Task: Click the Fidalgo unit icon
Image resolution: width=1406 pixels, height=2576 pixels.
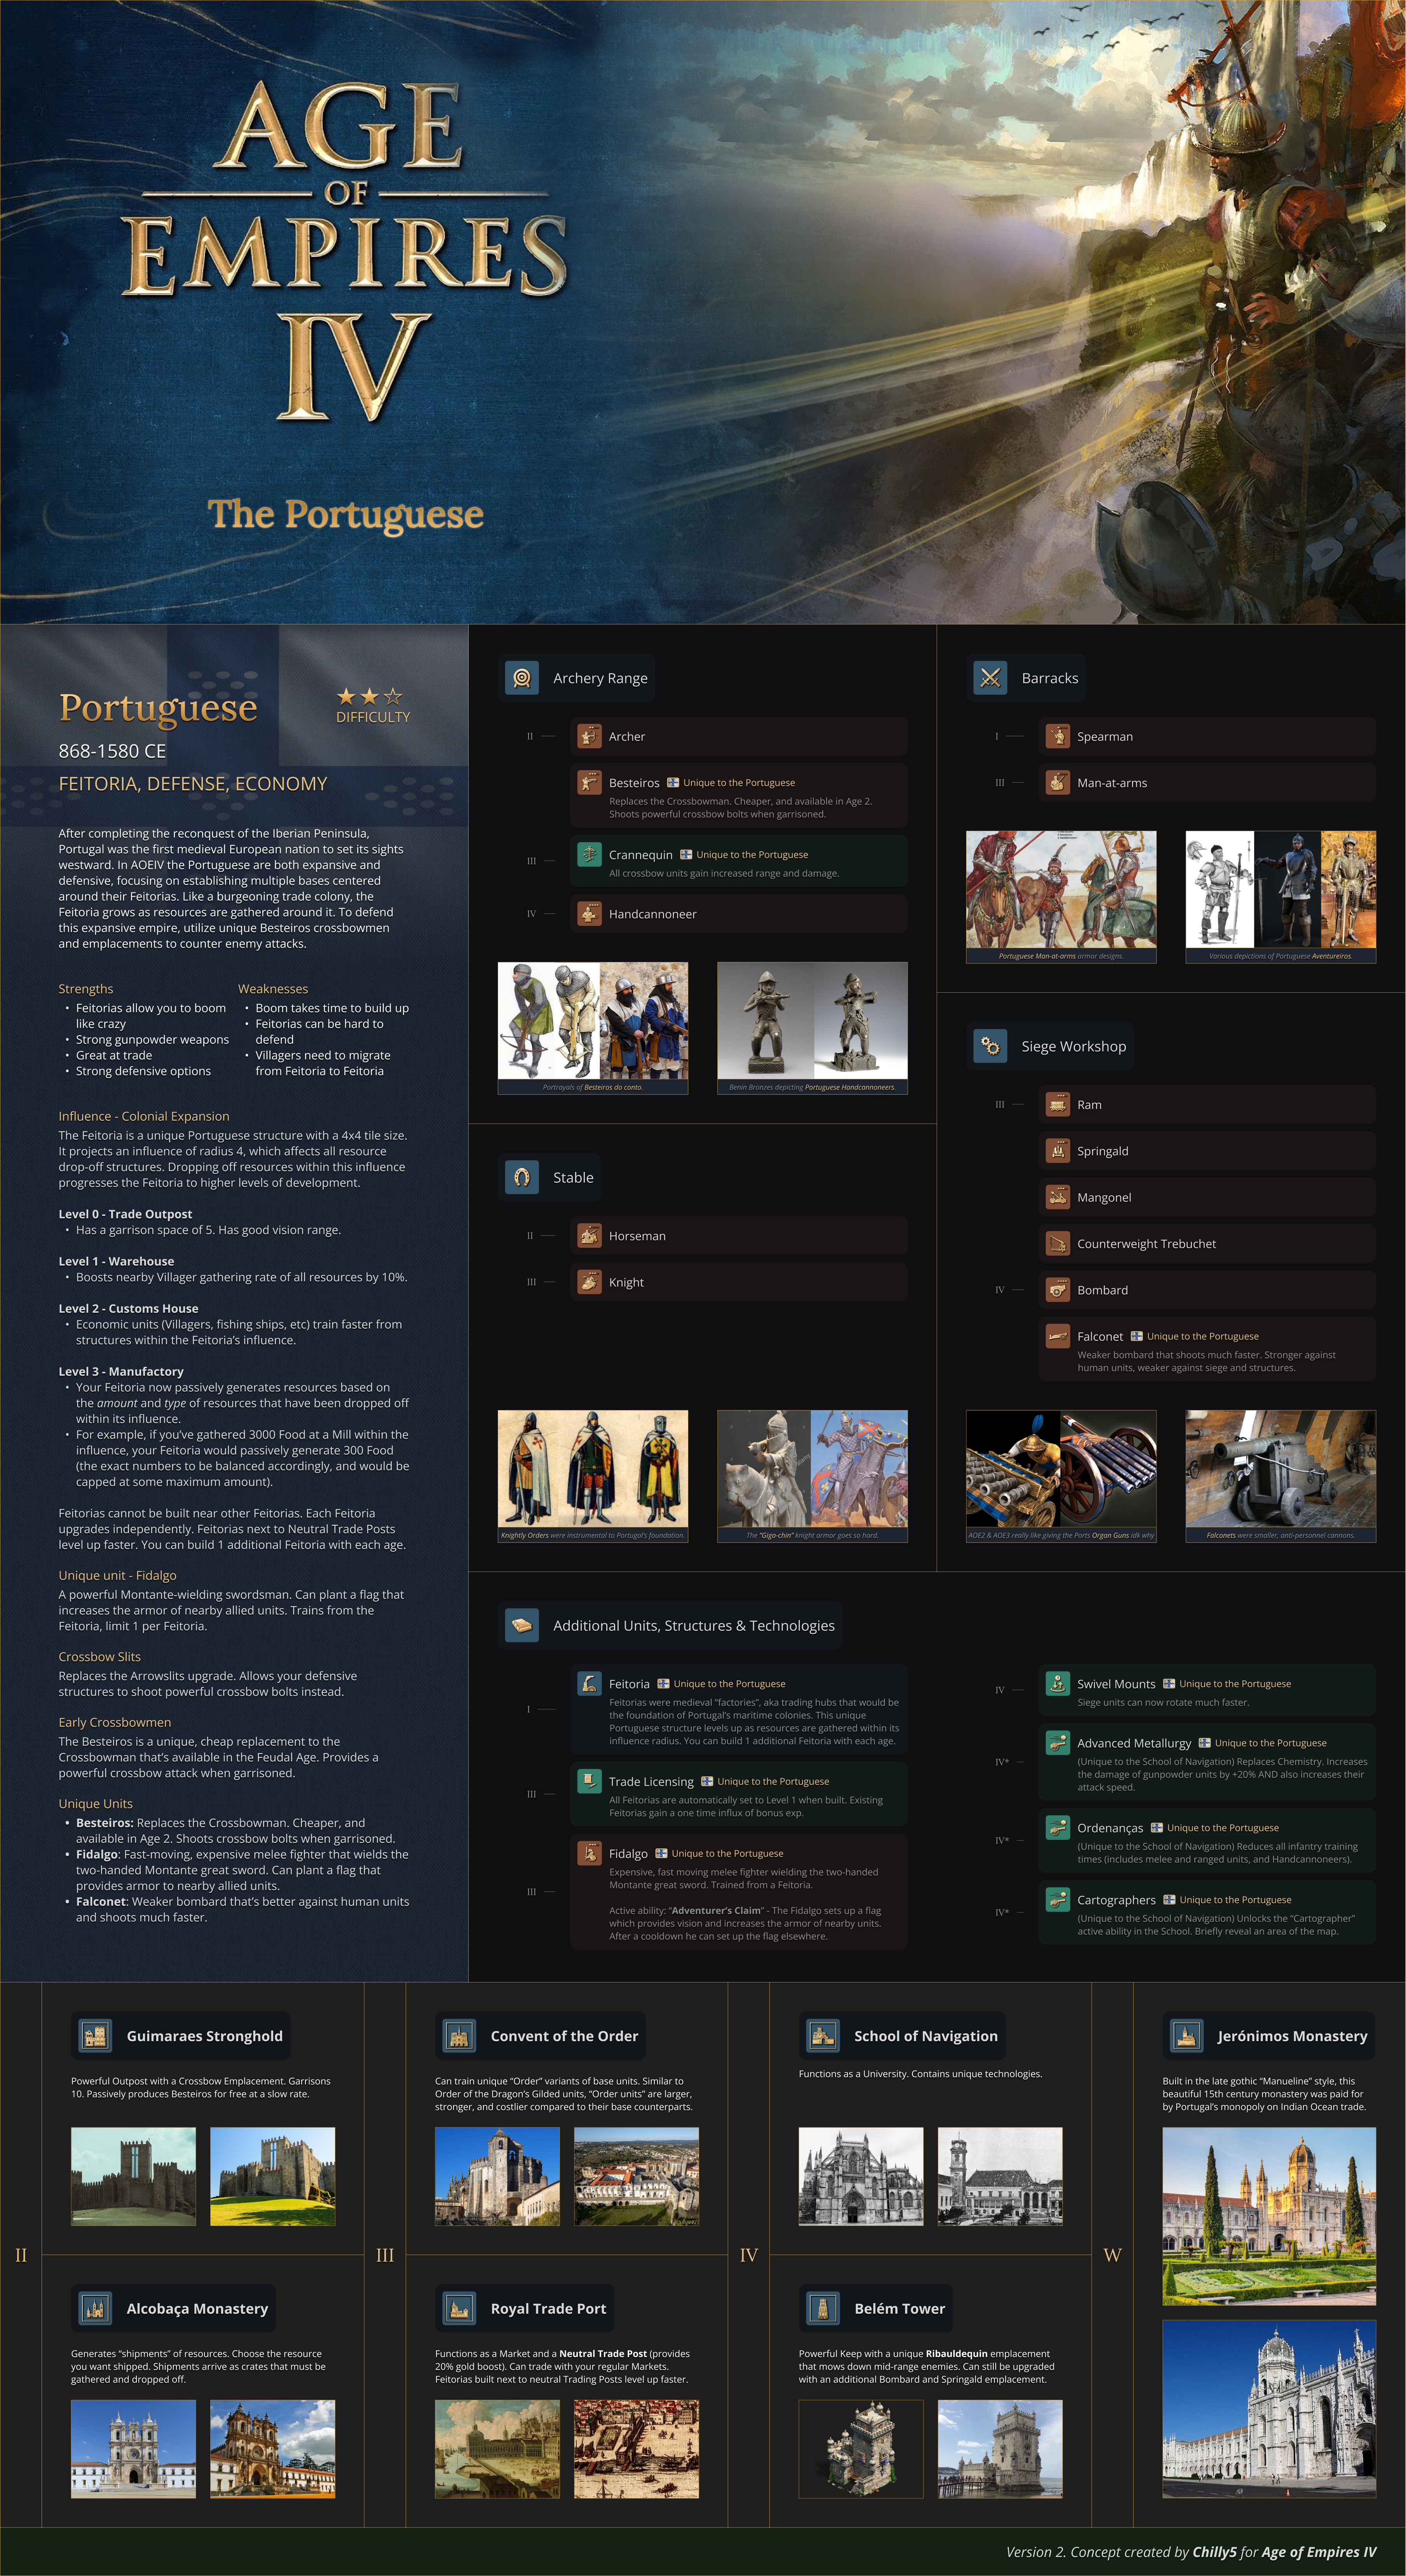Action: [x=589, y=1853]
